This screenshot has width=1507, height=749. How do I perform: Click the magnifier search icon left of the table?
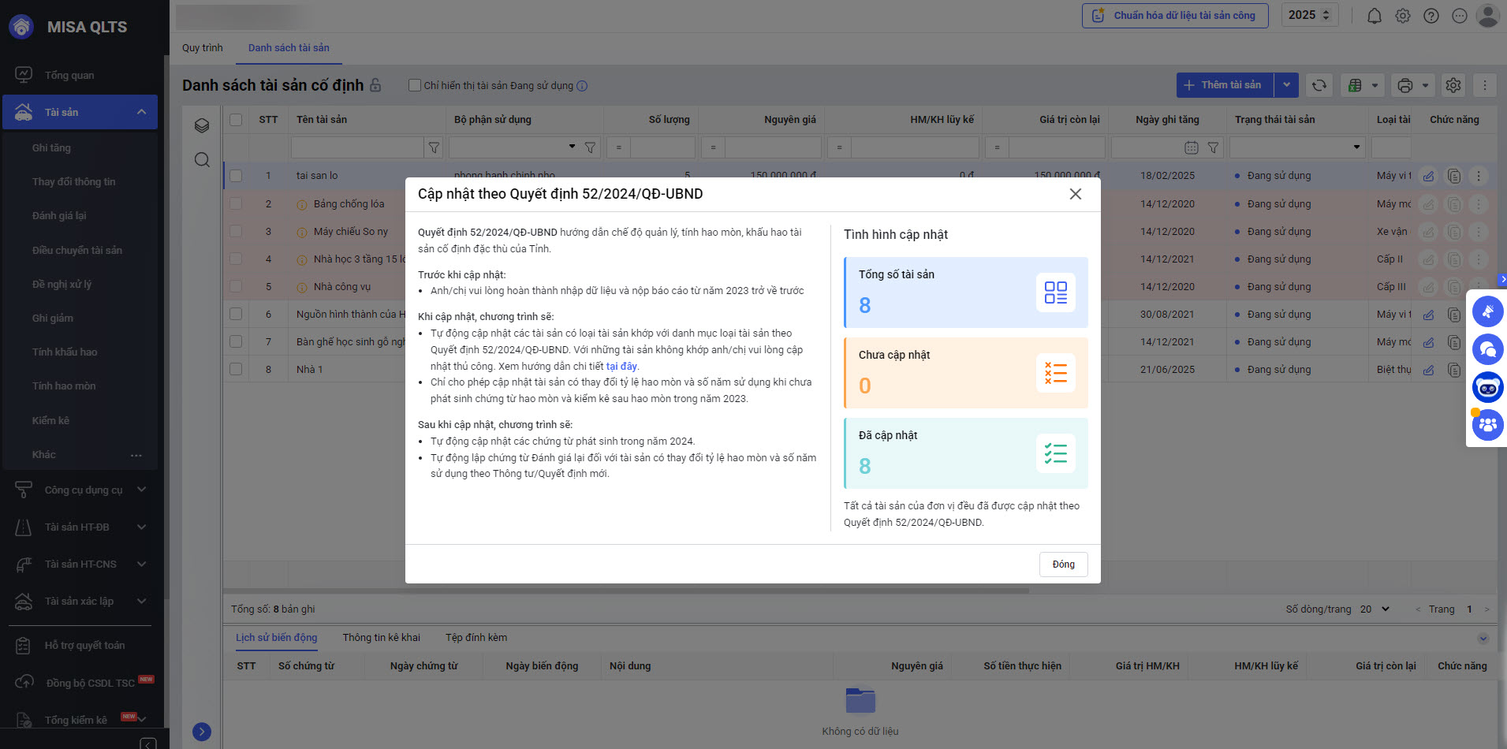point(202,160)
